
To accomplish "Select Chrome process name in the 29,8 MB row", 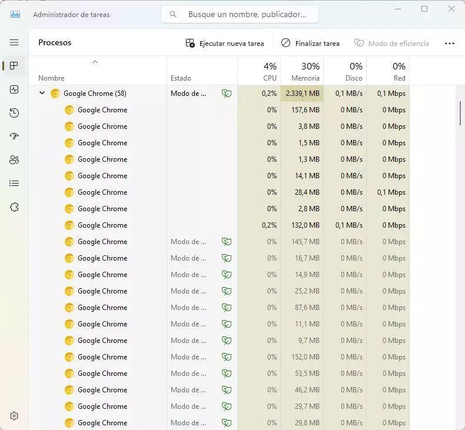I will pos(102,423).
